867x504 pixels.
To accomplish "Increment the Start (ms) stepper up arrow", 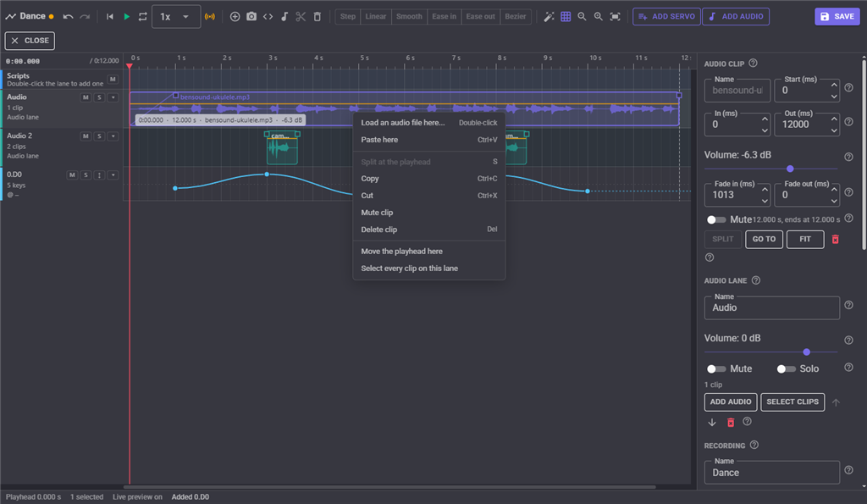I will pos(834,86).
